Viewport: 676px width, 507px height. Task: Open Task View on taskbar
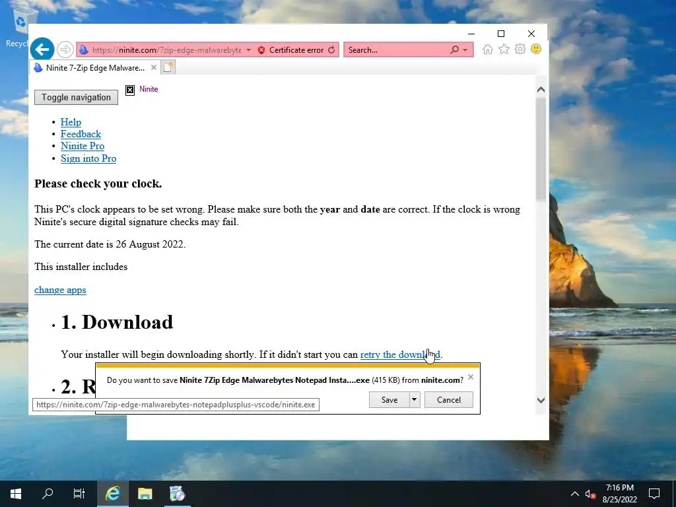pos(79,494)
